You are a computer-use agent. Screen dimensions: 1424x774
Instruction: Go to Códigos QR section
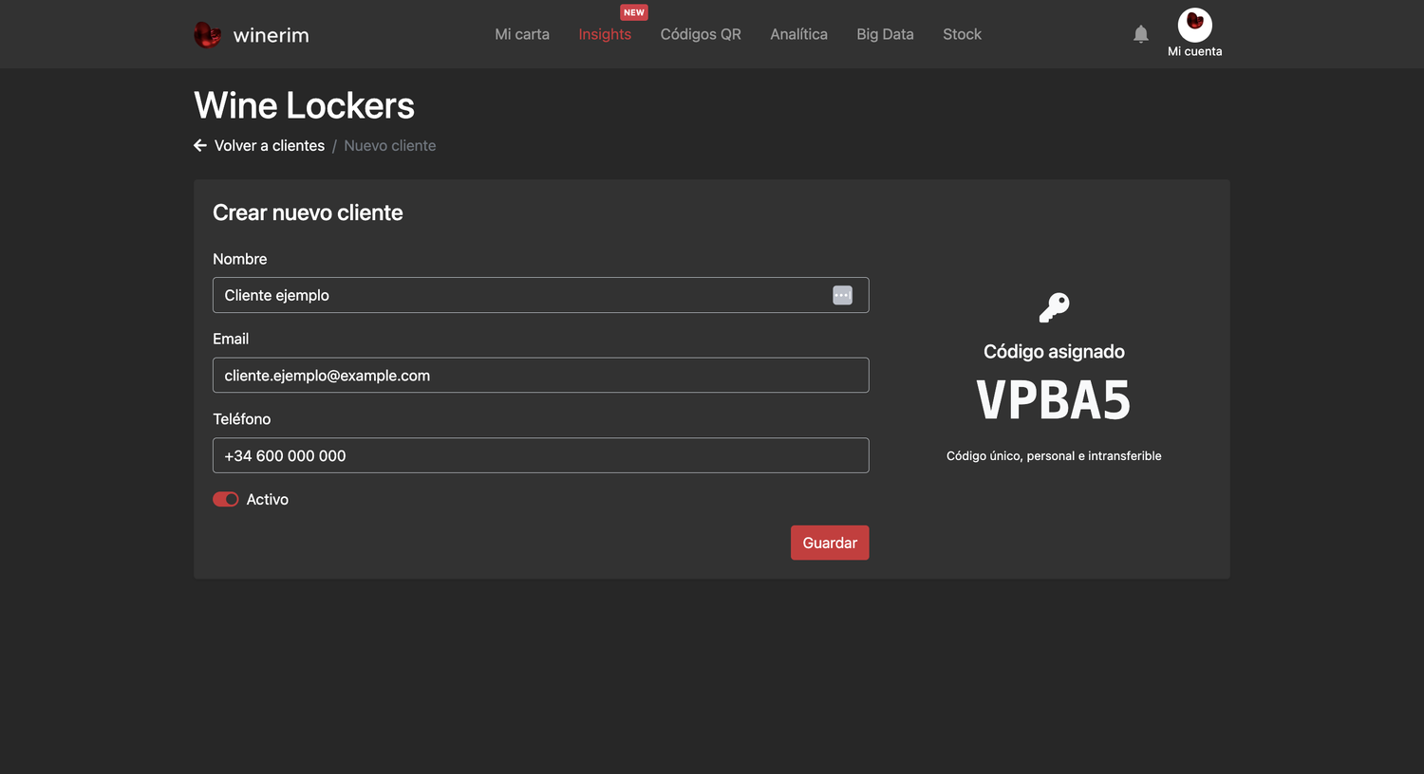(701, 34)
